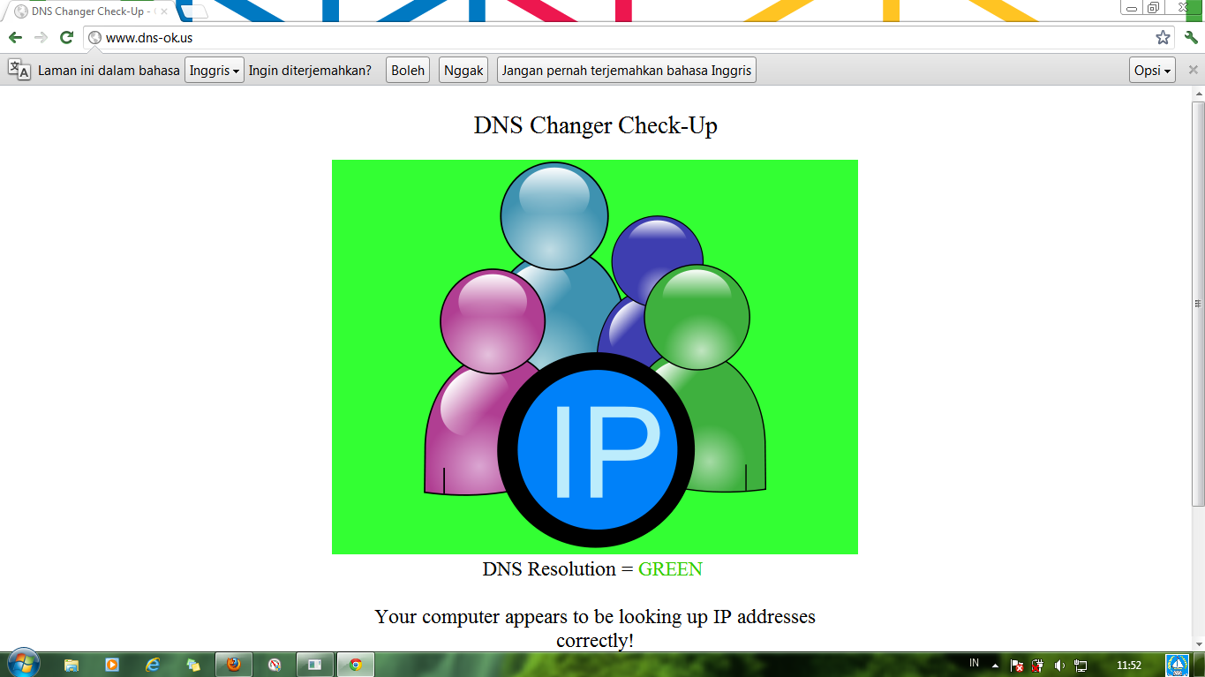Show hidden system tray icons
The height and width of the screenshot is (677, 1205).
tap(996, 665)
